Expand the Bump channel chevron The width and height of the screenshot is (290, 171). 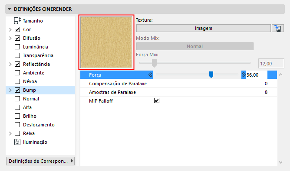coord(10,90)
